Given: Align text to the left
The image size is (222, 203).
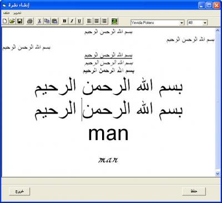Looking at the screenshot, I should pyautogui.click(x=89, y=21).
